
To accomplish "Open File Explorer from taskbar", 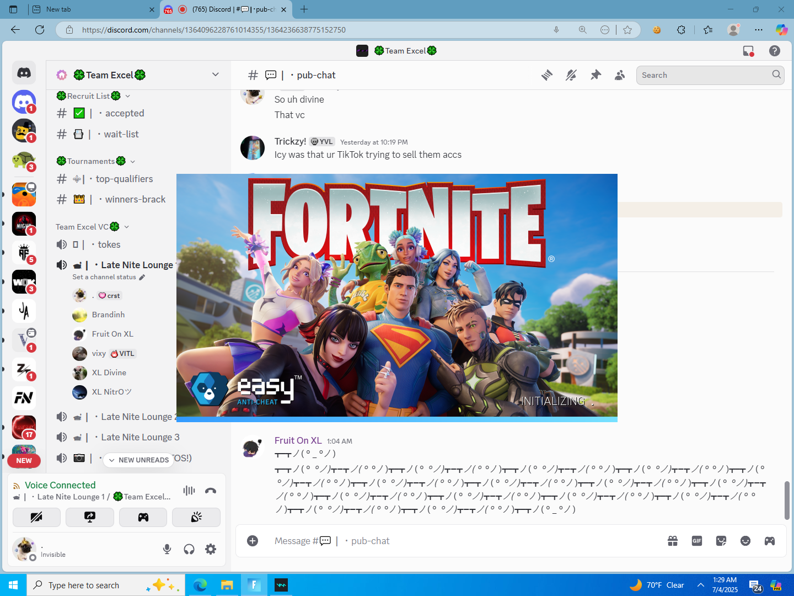I will [x=227, y=585].
